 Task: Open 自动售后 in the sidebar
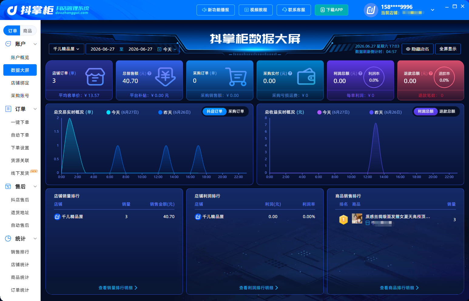pyautogui.click(x=20, y=225)
